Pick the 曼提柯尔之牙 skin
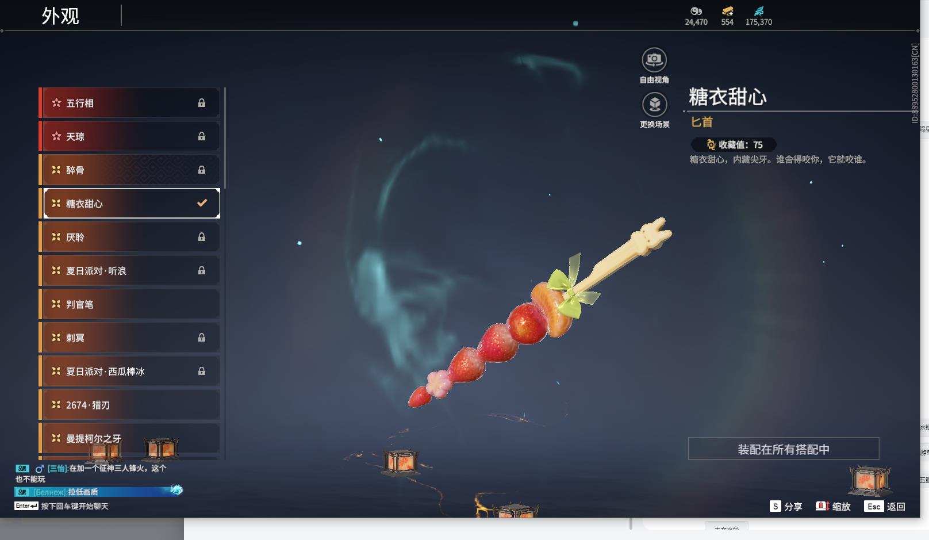The height and width of the screenshot is (540, 929). tap(130, 438)
